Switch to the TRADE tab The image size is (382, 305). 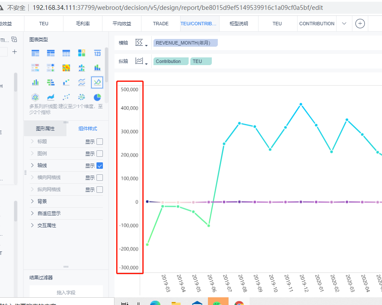point(161,24)
